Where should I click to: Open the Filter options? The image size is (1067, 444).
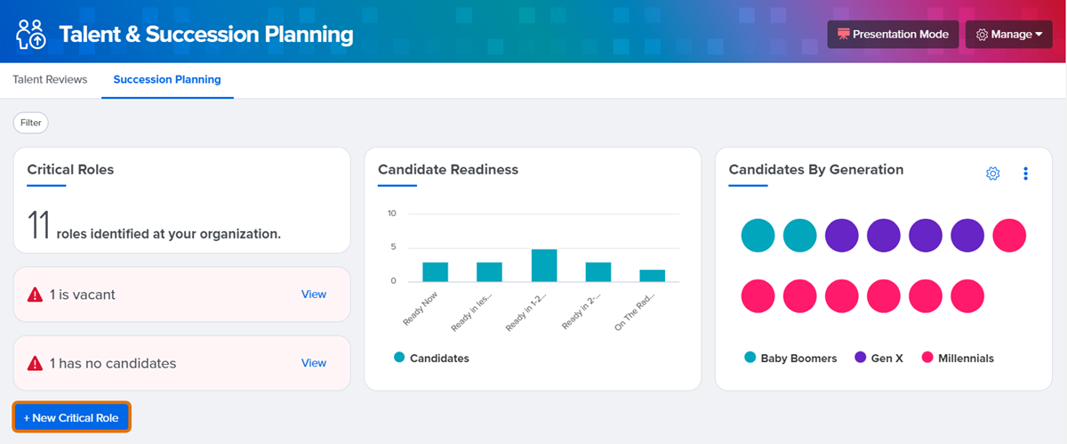(x=31, y=123)
